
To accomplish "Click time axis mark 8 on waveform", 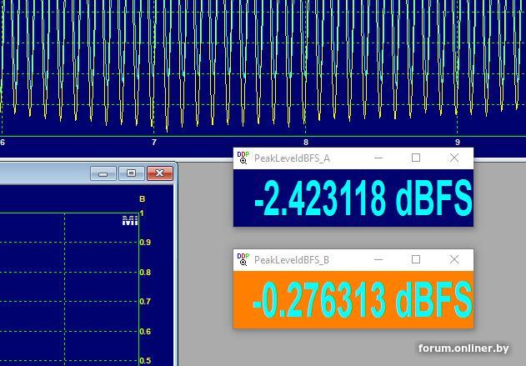I will tap(306, 143).
